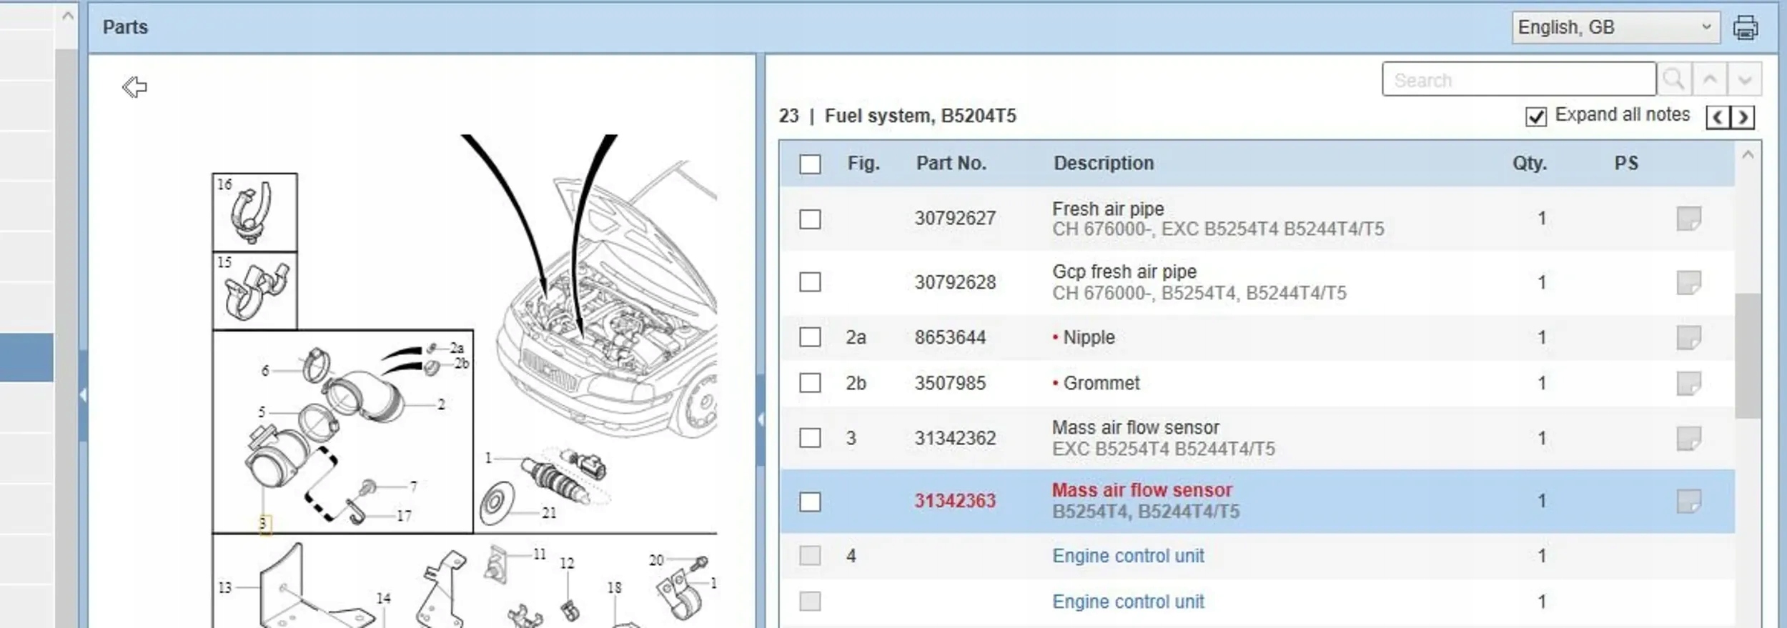Click the PS column header
This screenshot has height=628, width=1787.
coord(1626,164)
